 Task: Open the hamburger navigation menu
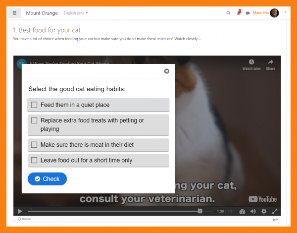point(14,13)
